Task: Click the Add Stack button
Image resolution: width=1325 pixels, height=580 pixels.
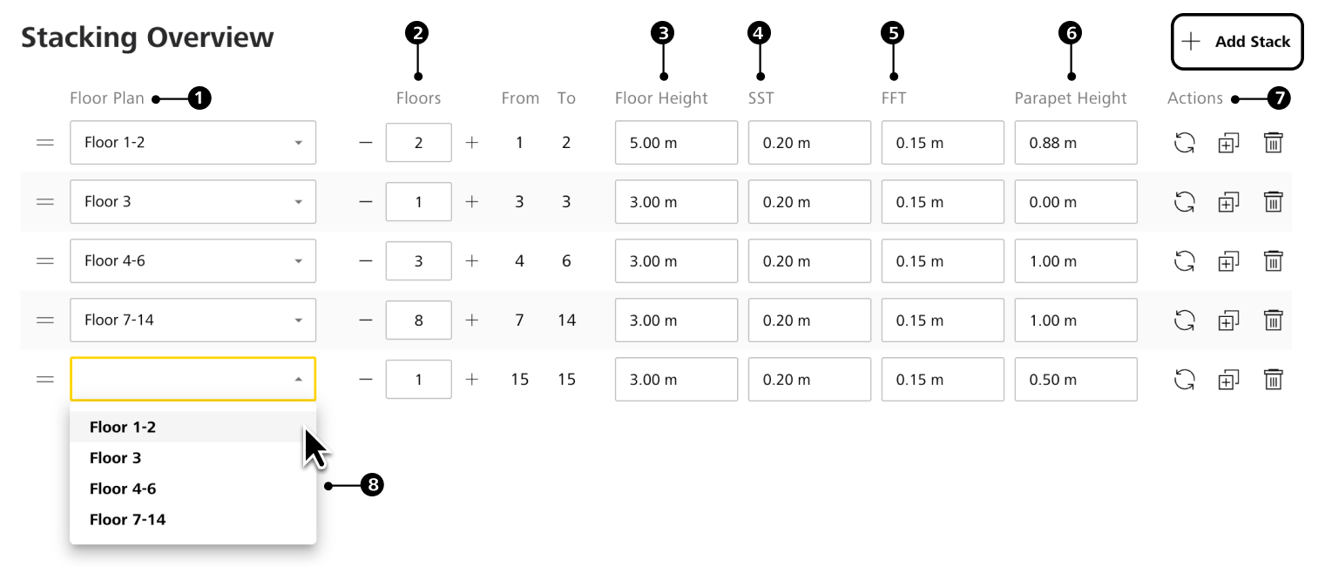Action: [1237, 42]
